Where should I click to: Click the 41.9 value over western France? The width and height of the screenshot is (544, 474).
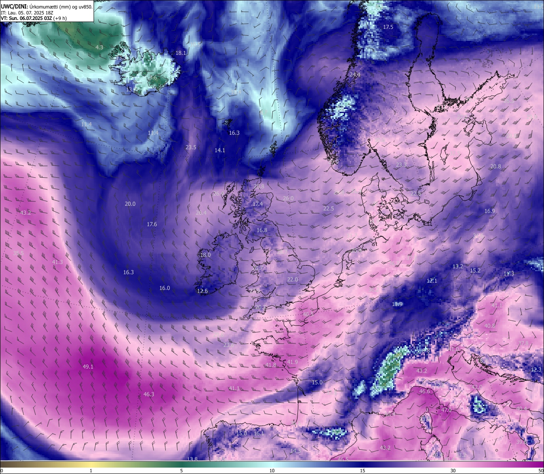pos(292,362)
